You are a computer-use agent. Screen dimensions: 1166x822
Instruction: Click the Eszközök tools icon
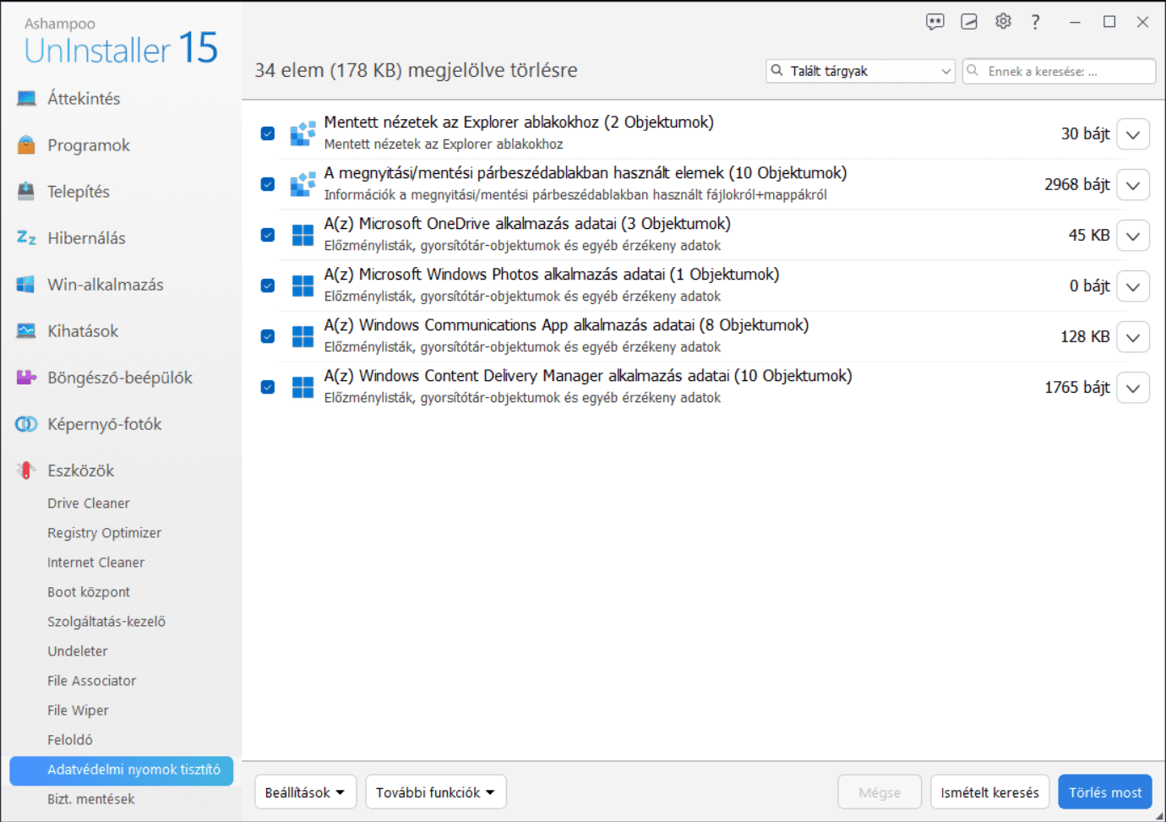[26, 471]
